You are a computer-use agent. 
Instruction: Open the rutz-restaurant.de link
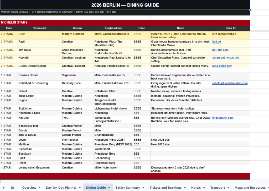point(224,34)
